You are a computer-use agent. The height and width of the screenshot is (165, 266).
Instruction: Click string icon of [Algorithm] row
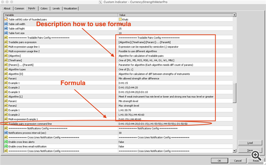[x=6, y=56]
